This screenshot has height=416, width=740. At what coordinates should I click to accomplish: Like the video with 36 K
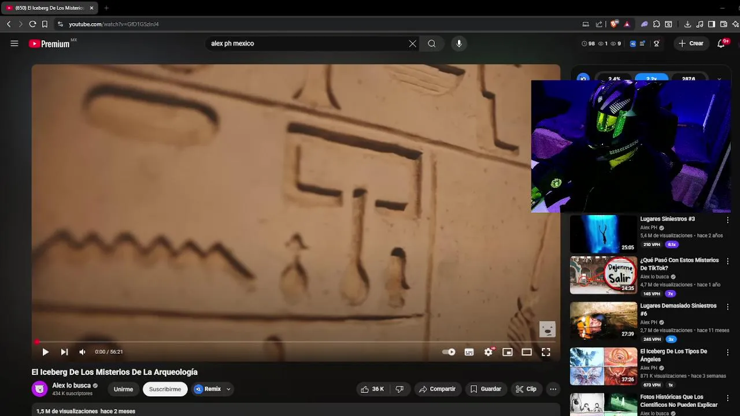[372, 389]
